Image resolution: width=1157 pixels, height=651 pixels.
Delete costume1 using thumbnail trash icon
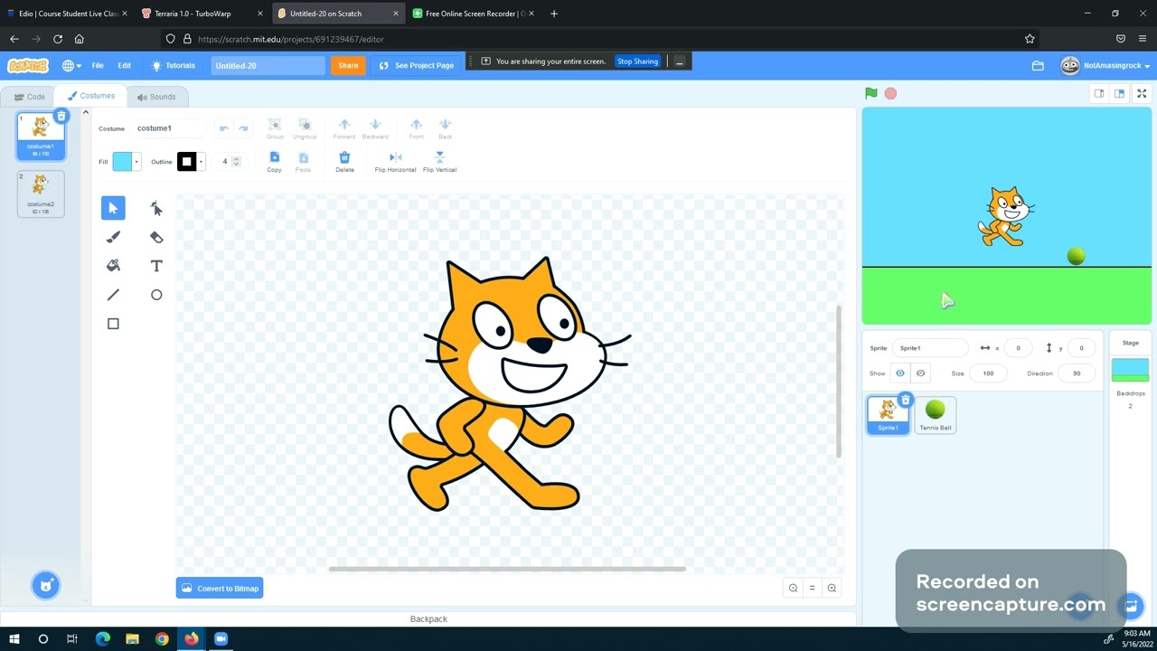pyautogui.click(x=61, y=116)
